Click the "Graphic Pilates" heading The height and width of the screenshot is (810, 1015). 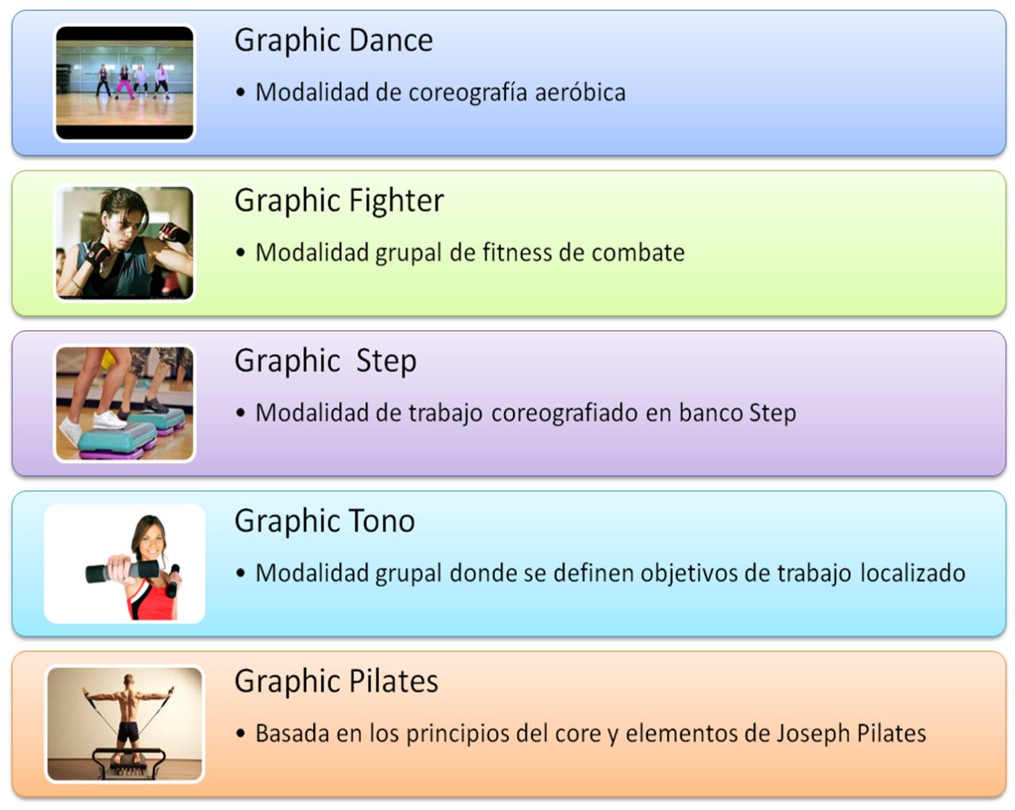click(x=336, y=681)
